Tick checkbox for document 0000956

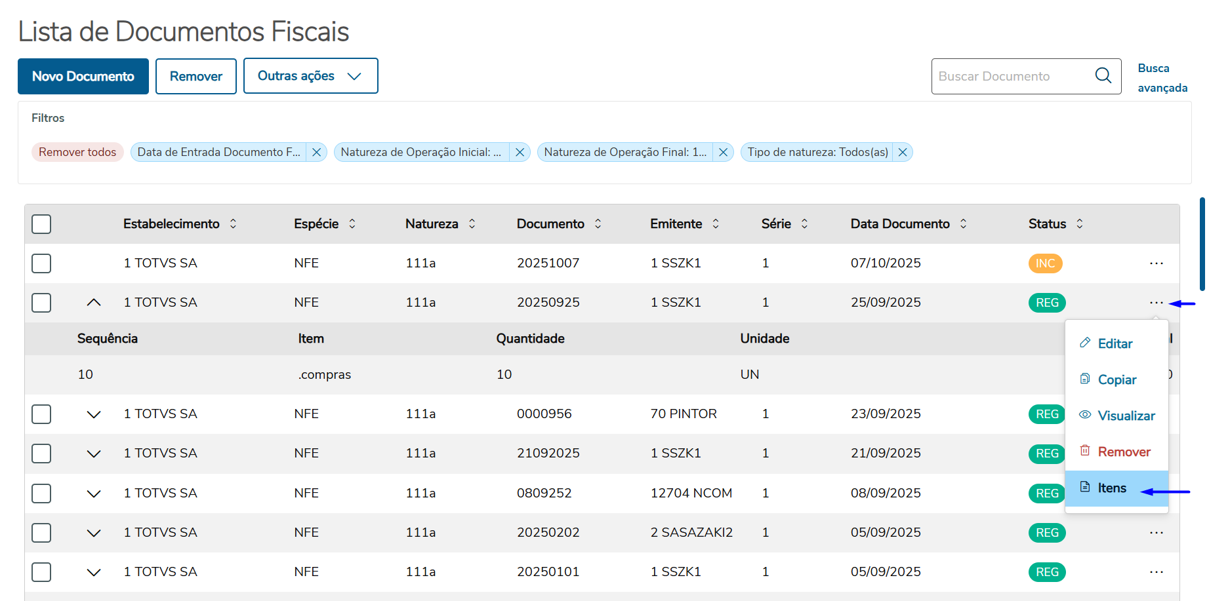(x=41, y=414)
